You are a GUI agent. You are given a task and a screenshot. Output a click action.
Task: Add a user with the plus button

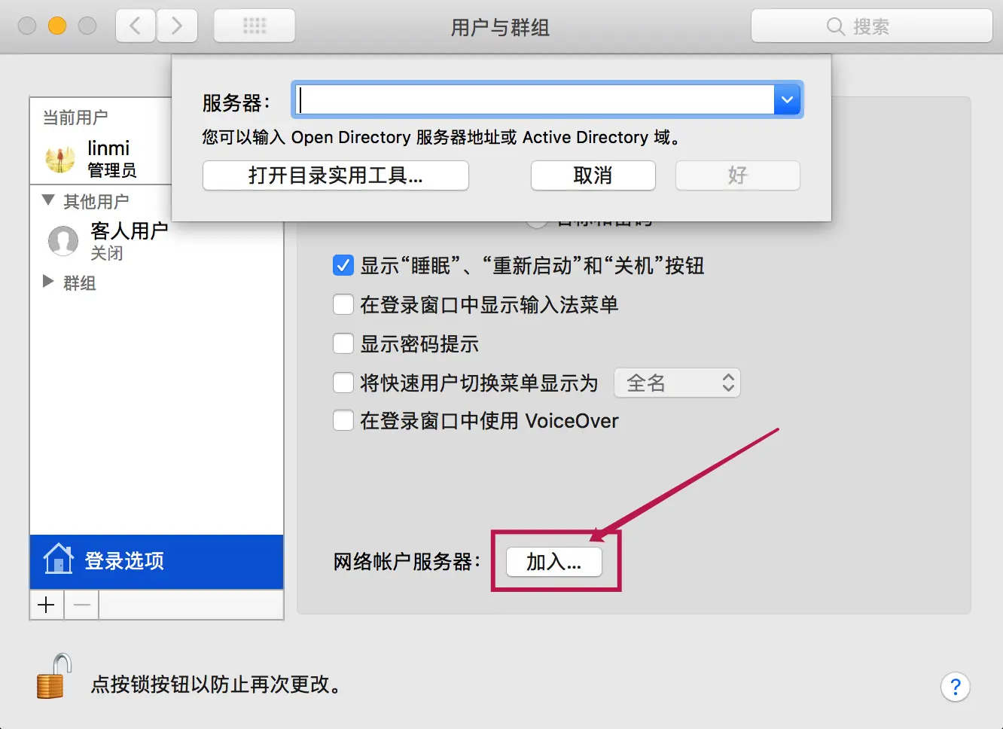coord(47,605)
